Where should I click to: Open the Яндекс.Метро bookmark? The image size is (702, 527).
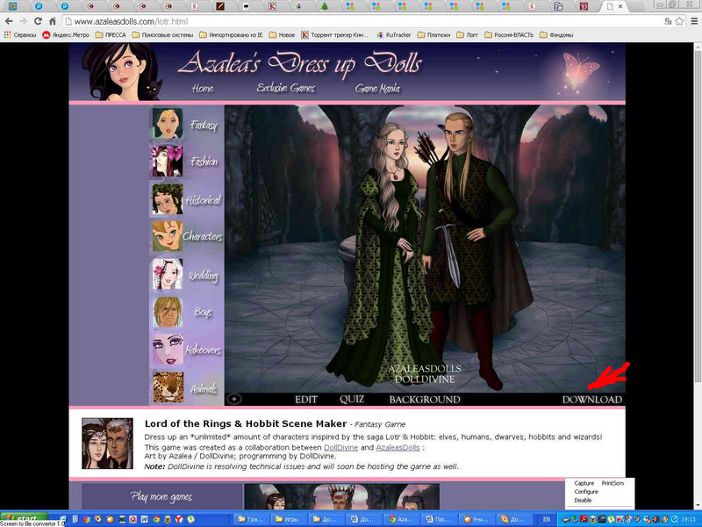point(66,34)
